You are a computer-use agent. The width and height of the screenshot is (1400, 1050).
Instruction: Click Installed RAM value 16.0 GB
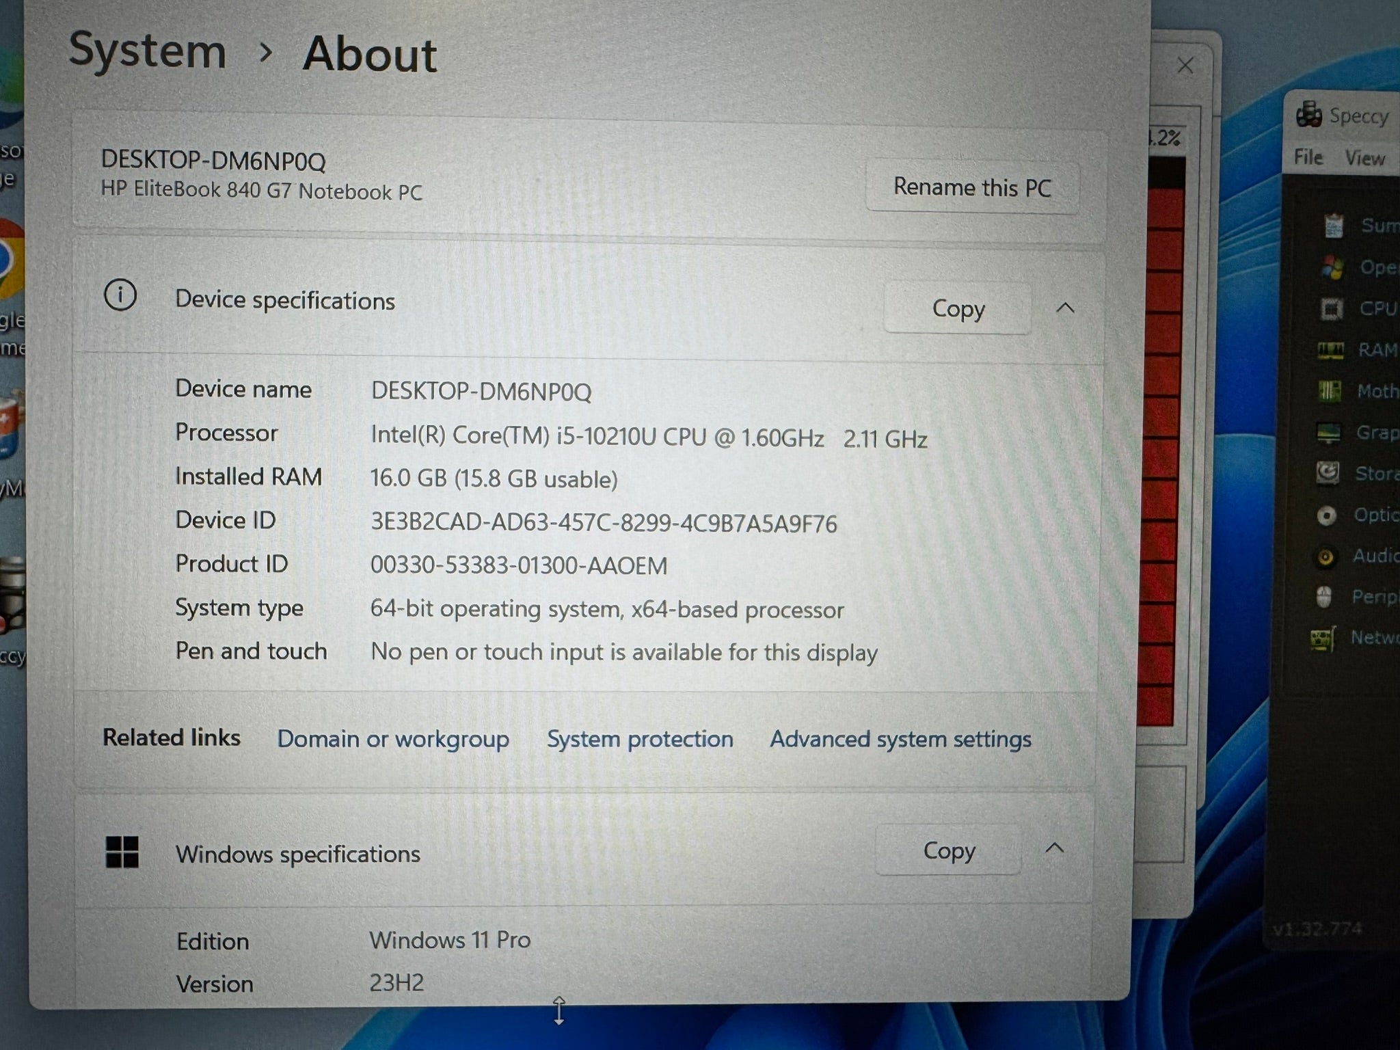click(494, 479)
